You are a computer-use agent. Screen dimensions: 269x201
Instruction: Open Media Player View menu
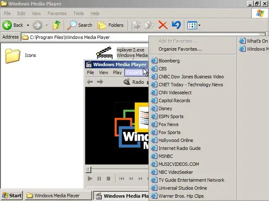[103, 72]
